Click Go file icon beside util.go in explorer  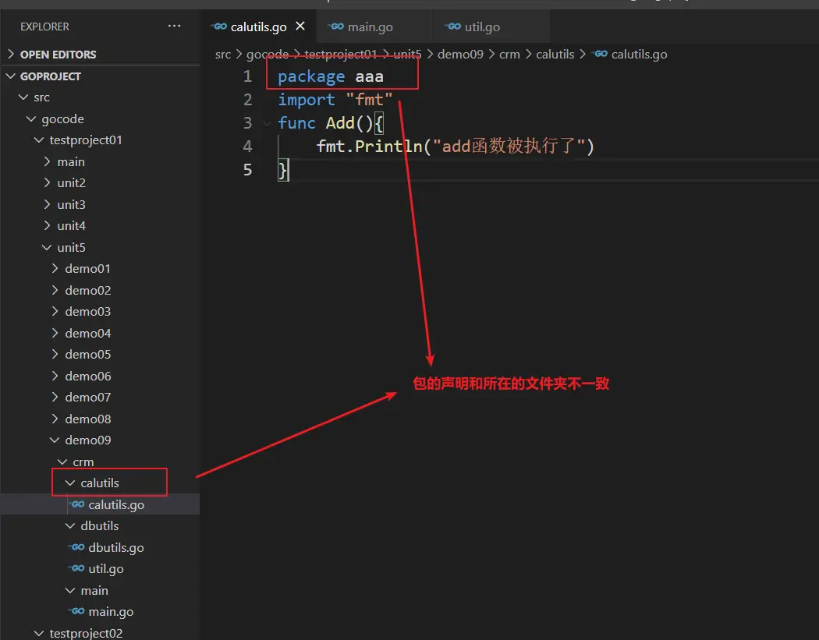click(76, 569)
